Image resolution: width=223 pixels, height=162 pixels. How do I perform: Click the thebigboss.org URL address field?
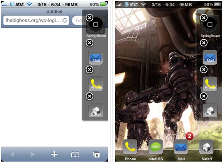coord(36,20)
